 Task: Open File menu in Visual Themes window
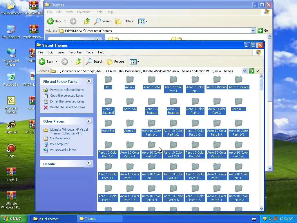(x=41, y=52)
